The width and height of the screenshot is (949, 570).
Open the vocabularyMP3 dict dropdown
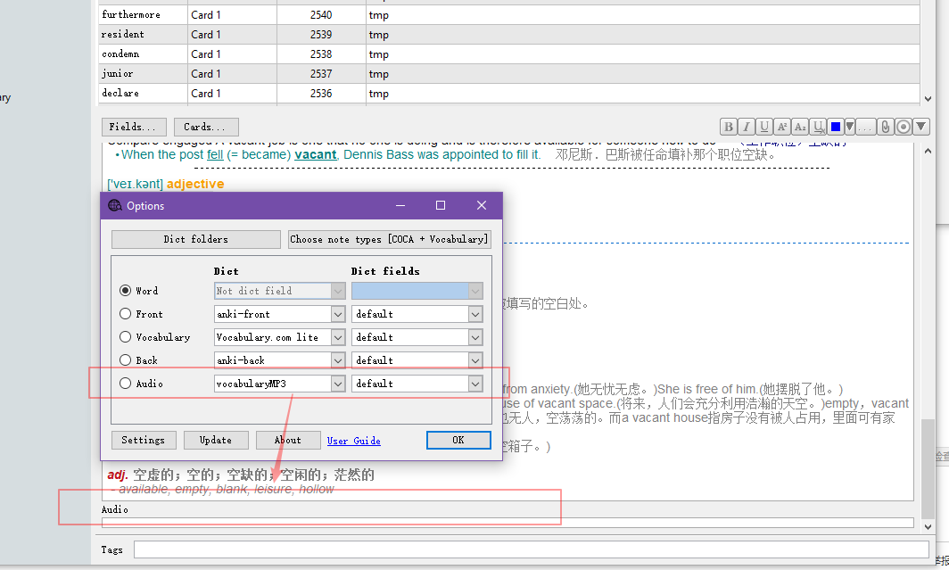tap(338, 384)
